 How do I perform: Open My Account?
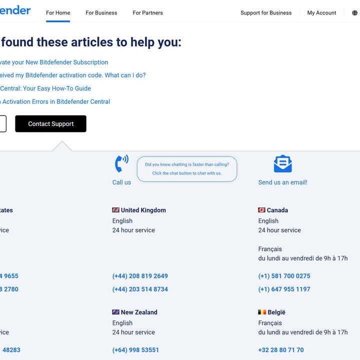tap(321, 13)
